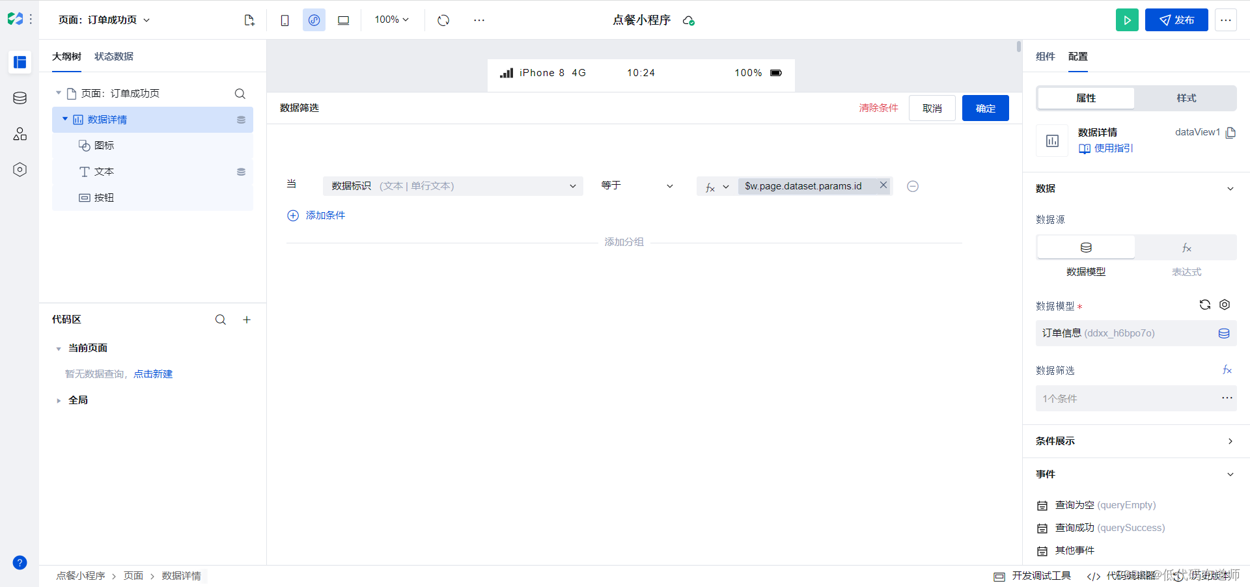Switch to the 样式 segment
This screenshot has width=1250, height=587.
click(x=1186, y=98)
